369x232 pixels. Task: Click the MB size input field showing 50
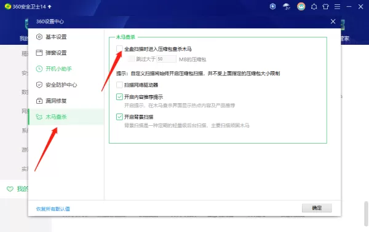(167, 59)
